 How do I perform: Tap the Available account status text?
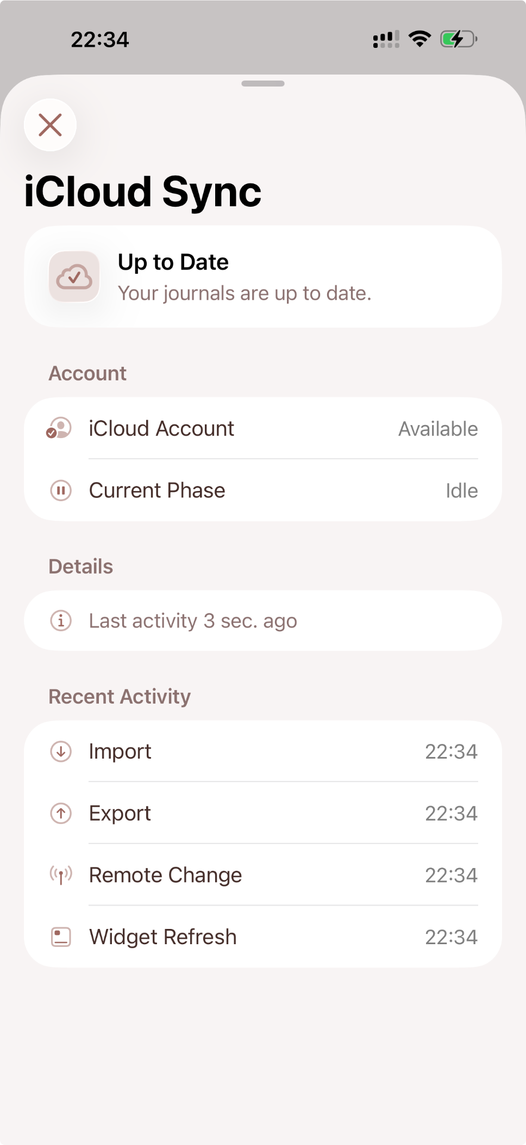click(x=438, y=429)
